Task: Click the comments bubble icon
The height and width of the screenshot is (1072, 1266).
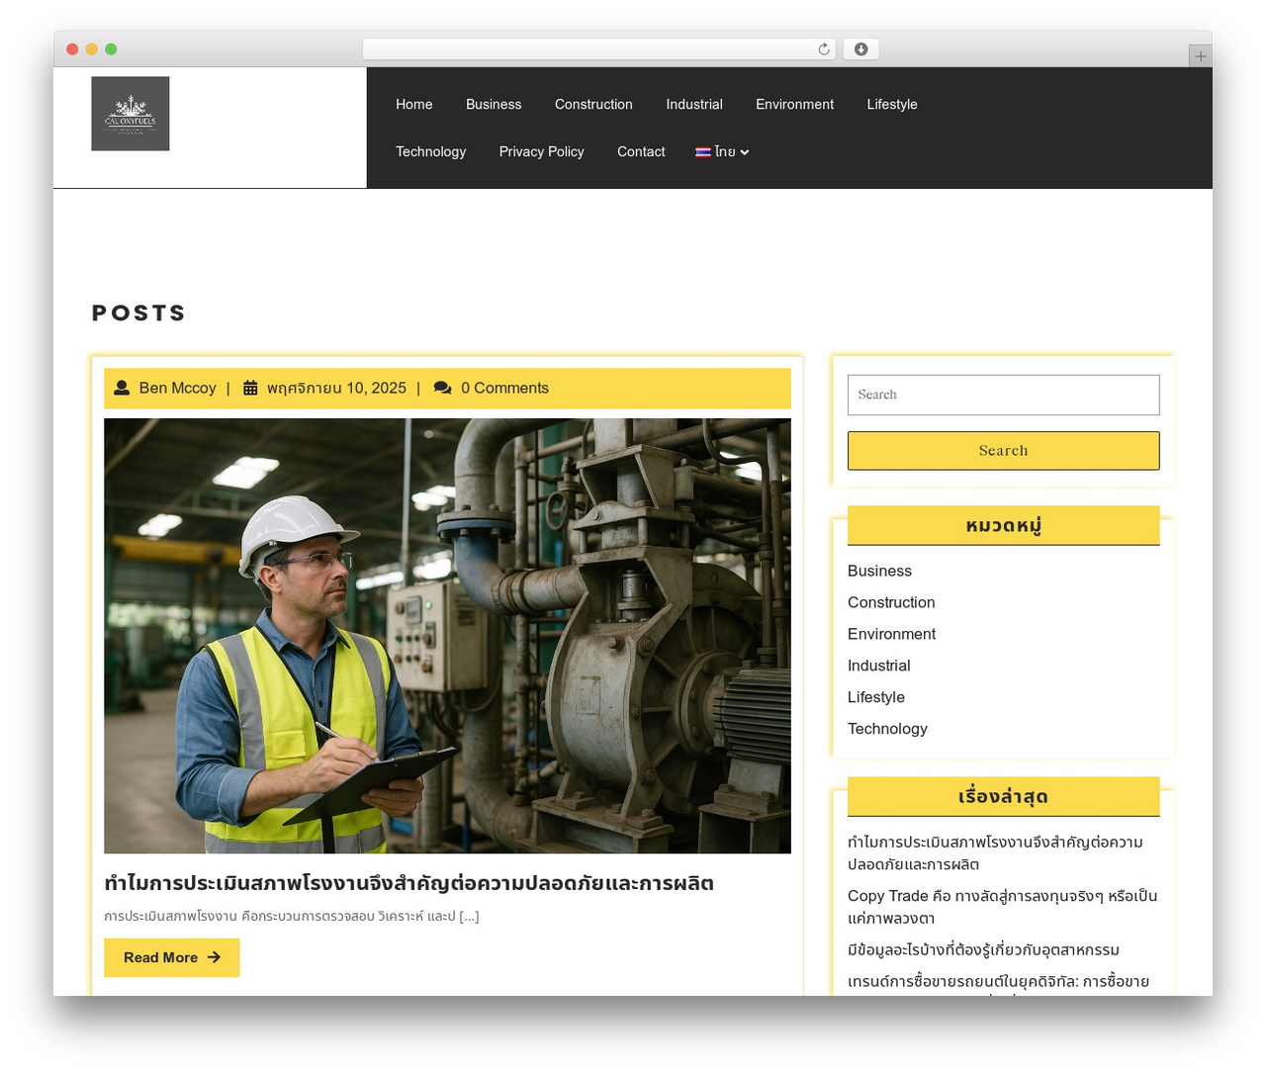Action: click(x=443, y=388)
